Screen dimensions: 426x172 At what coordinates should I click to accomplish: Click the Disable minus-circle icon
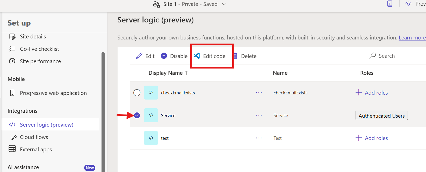click(x=164, y=56)
